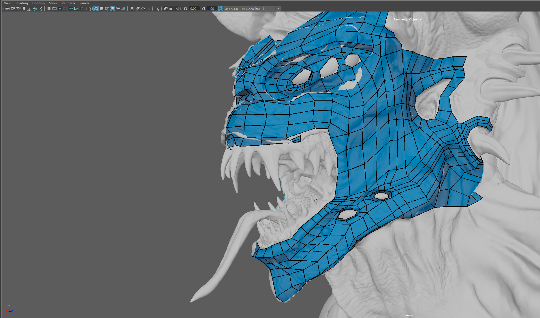The width and height of the screenshot is (540, 318).
Task: Enable the Film Gate overlay
Action: [x=54, y=9]
